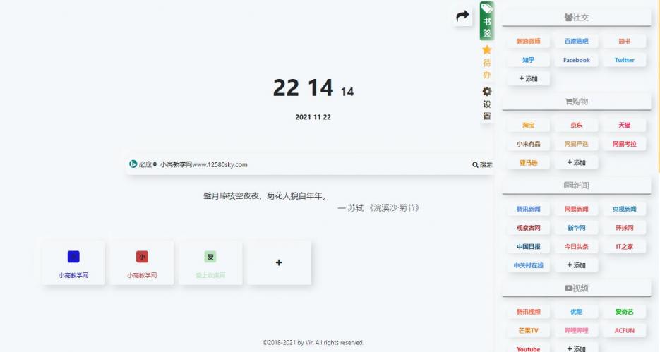Open the 网易严选 bookmark

pos(576,144)
